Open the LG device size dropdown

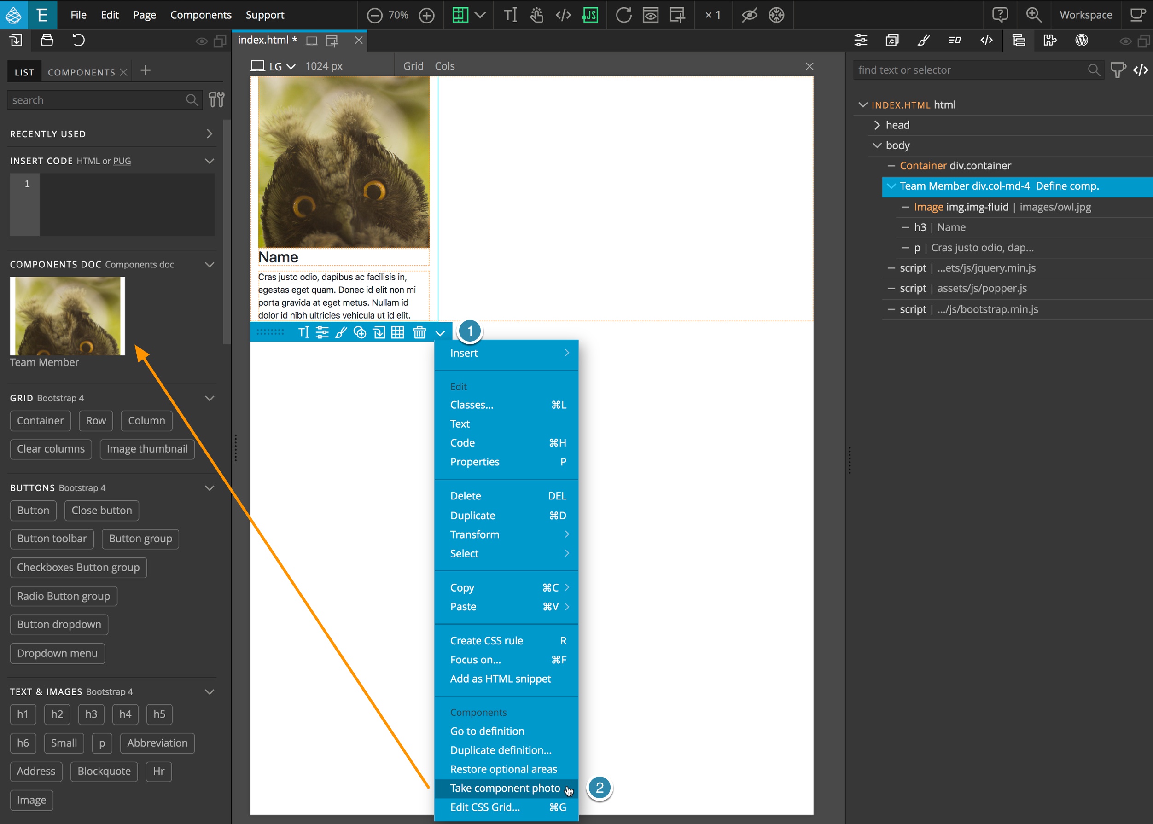coord(274,66)
